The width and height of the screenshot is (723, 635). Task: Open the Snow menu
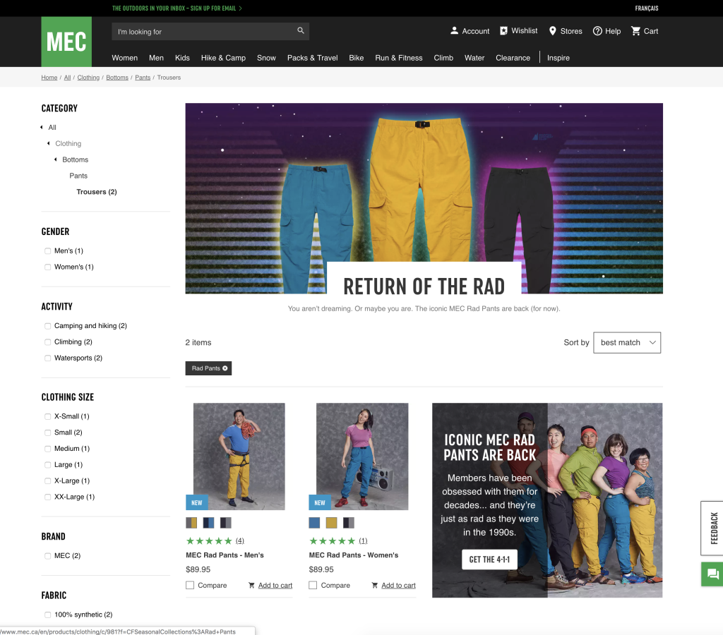click(266, 58)
